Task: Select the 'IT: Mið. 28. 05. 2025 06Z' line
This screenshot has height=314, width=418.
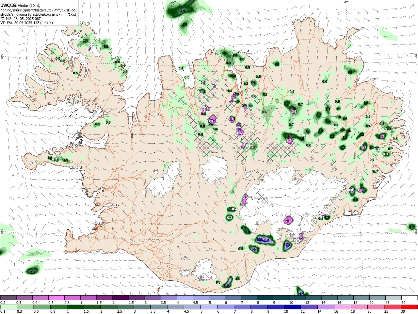Action: (21, 19)
